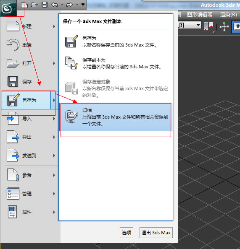This screenshot has width=240, height=249.
Task: Click the Redo arrow in quick access toolbar
Action: point(69,5)
